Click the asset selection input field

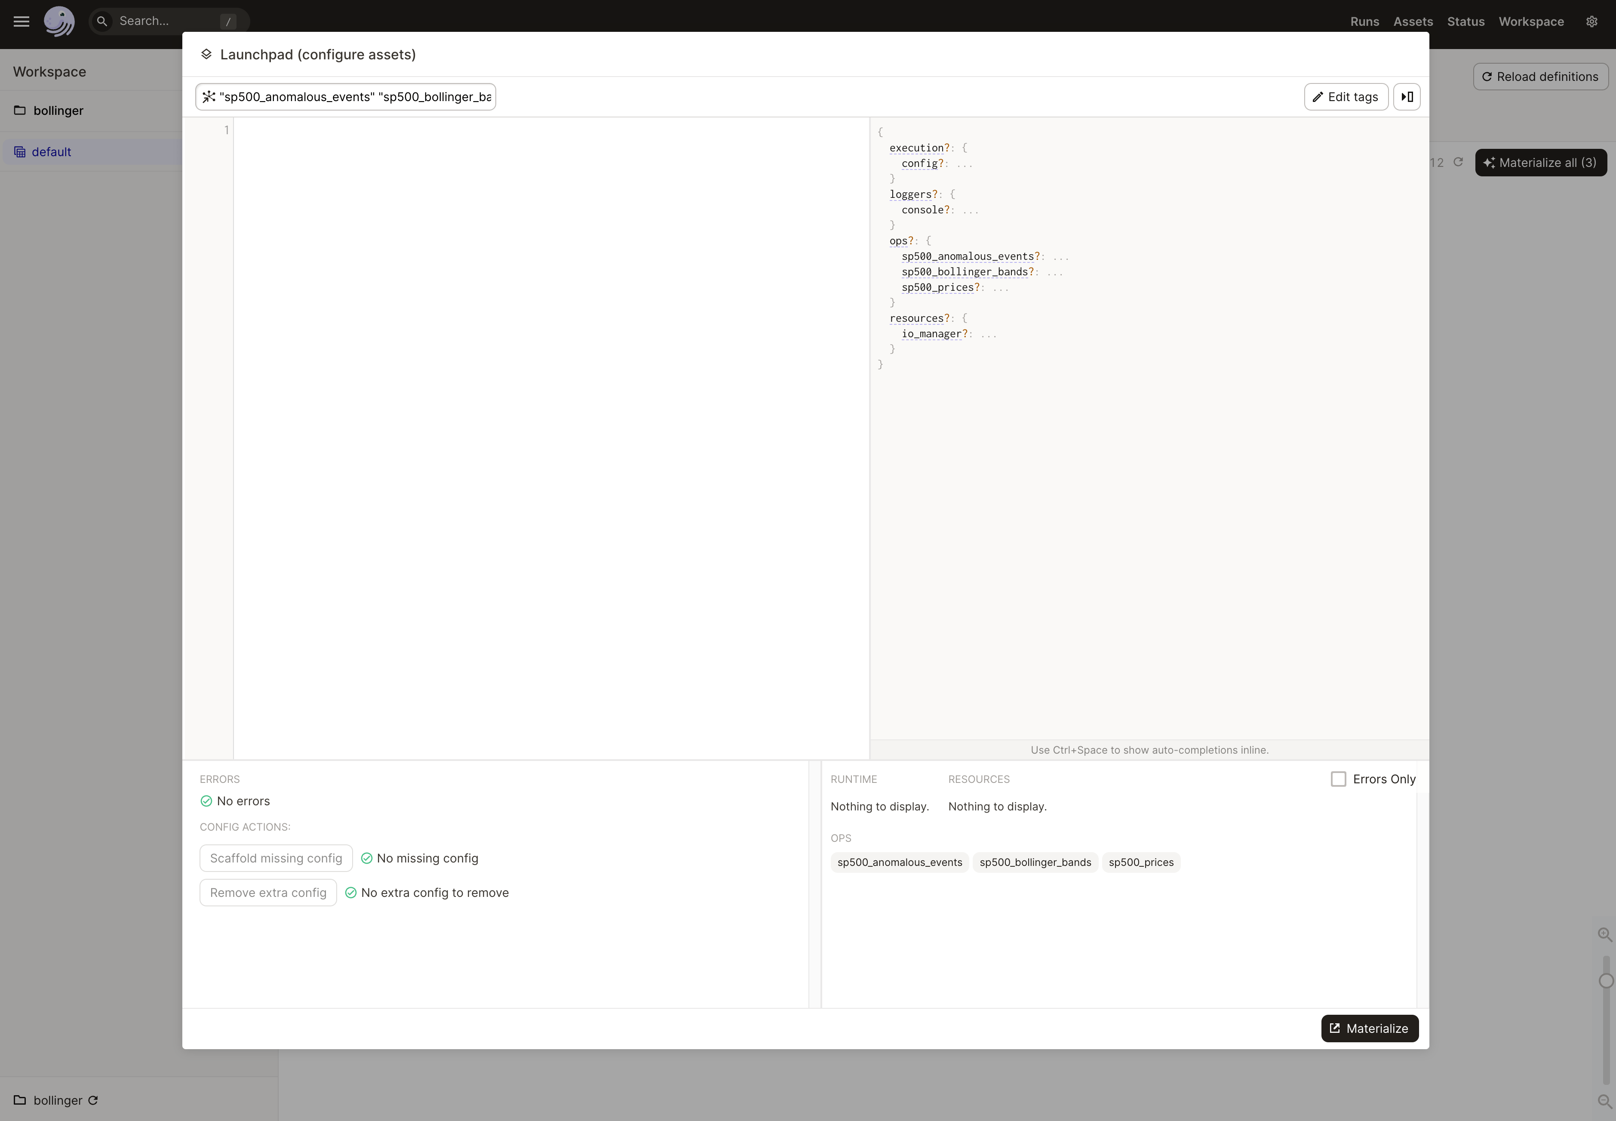point(345,97)
